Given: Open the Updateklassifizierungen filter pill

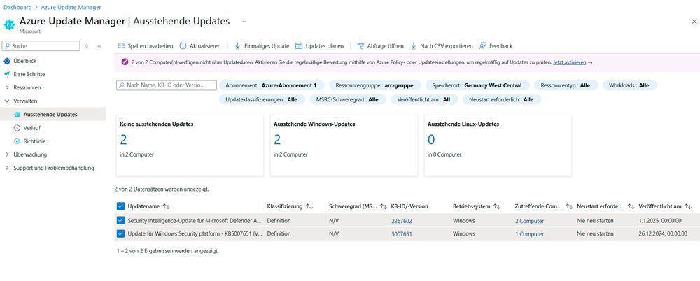Looking at the screenshot, I should click(262, 99).
